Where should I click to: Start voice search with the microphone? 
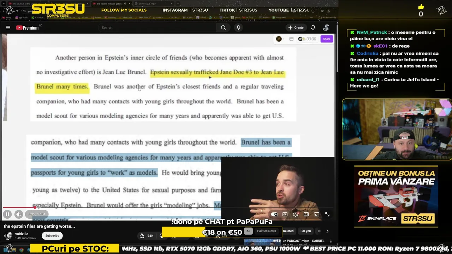click(238, 28)
